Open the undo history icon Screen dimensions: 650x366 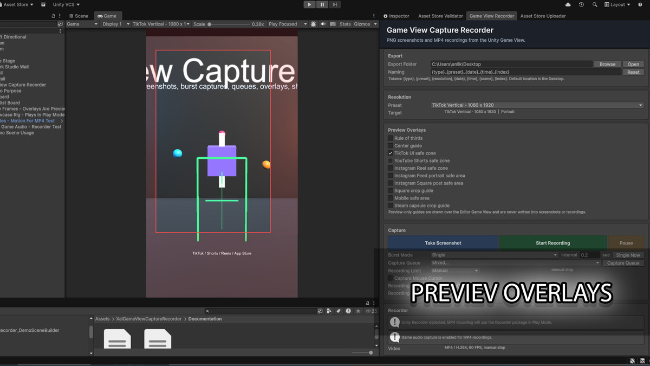581,4
